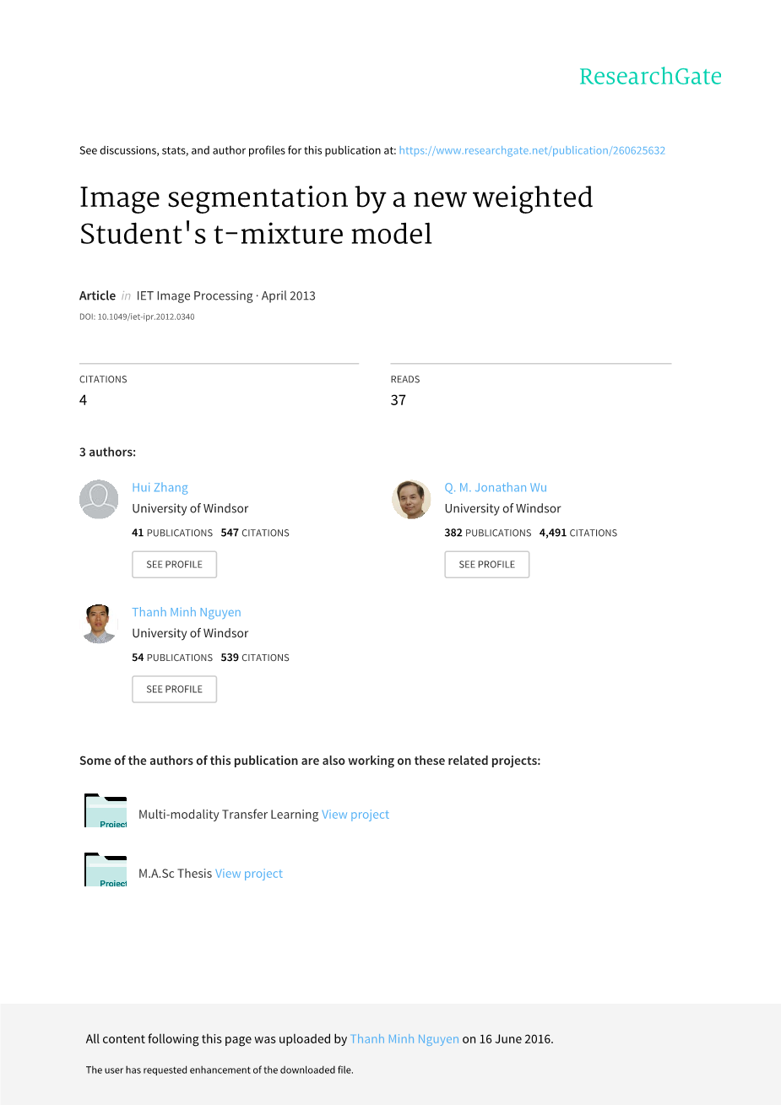Open Hui Zhang's default avatar image

click(x=99, y=500)
